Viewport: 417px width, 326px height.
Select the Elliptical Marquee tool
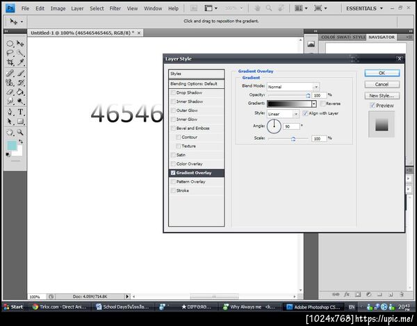click(x=10, y=44)
